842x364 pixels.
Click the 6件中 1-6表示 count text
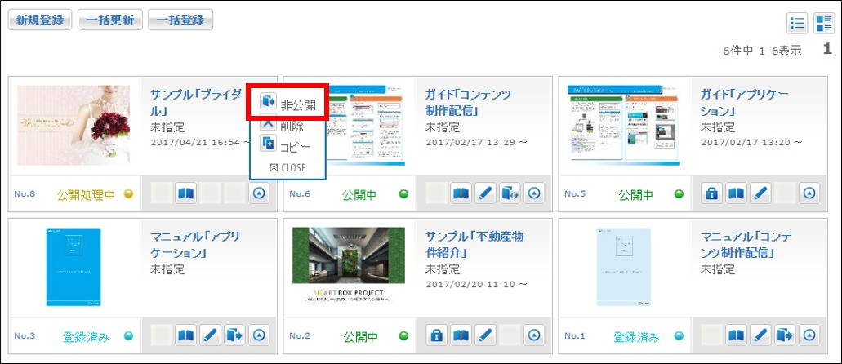point(762,51)
